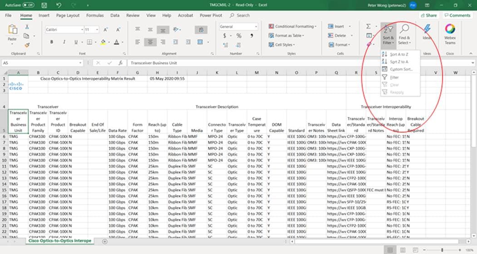The height and width of the screenshot is (254, 477).
Task: Click the AutoSum sigma icon
Action: click(369, 26)
